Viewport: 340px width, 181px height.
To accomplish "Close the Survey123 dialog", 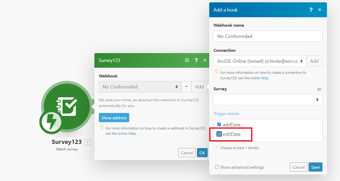I will coord(205,60).
